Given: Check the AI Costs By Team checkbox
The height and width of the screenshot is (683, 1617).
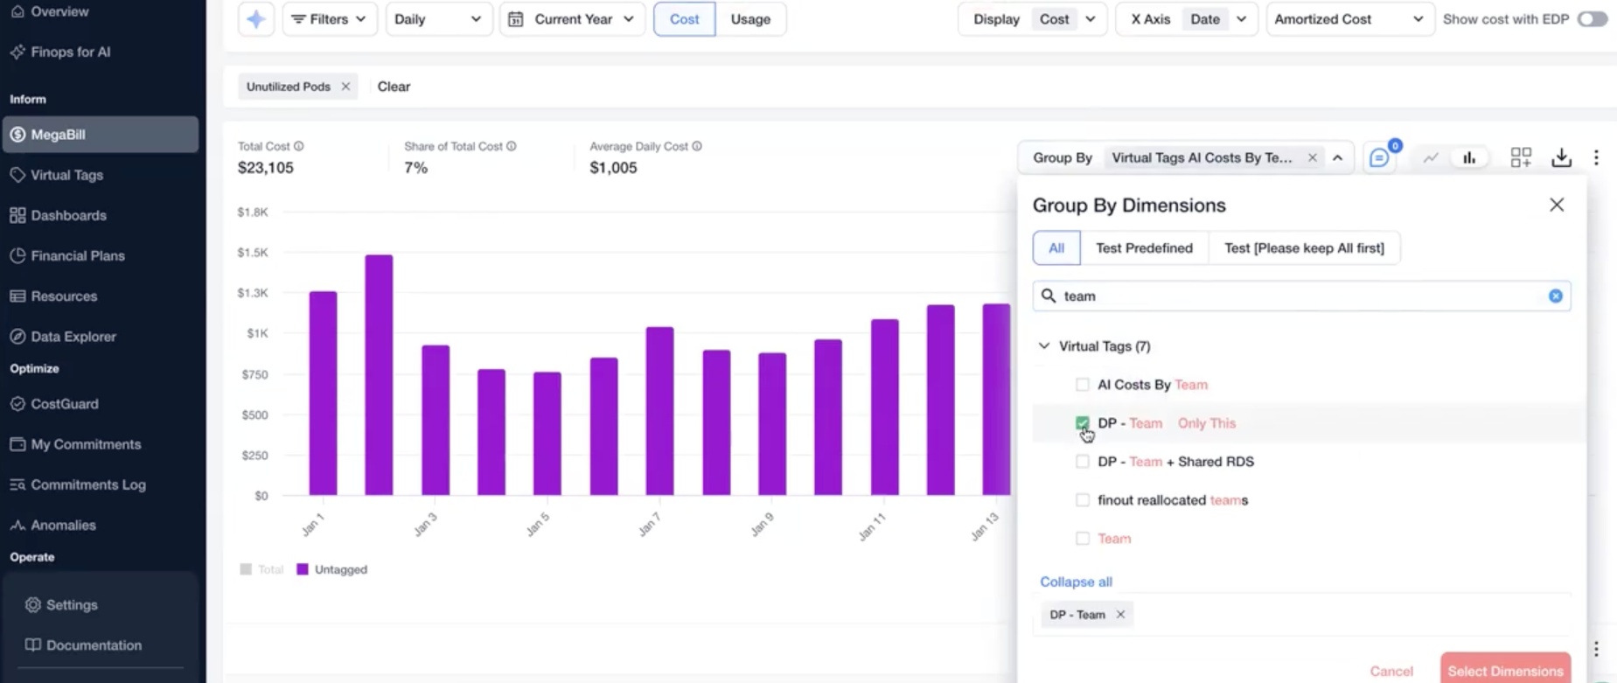Looking at the screenshot, I should (x=1083, y=385).
